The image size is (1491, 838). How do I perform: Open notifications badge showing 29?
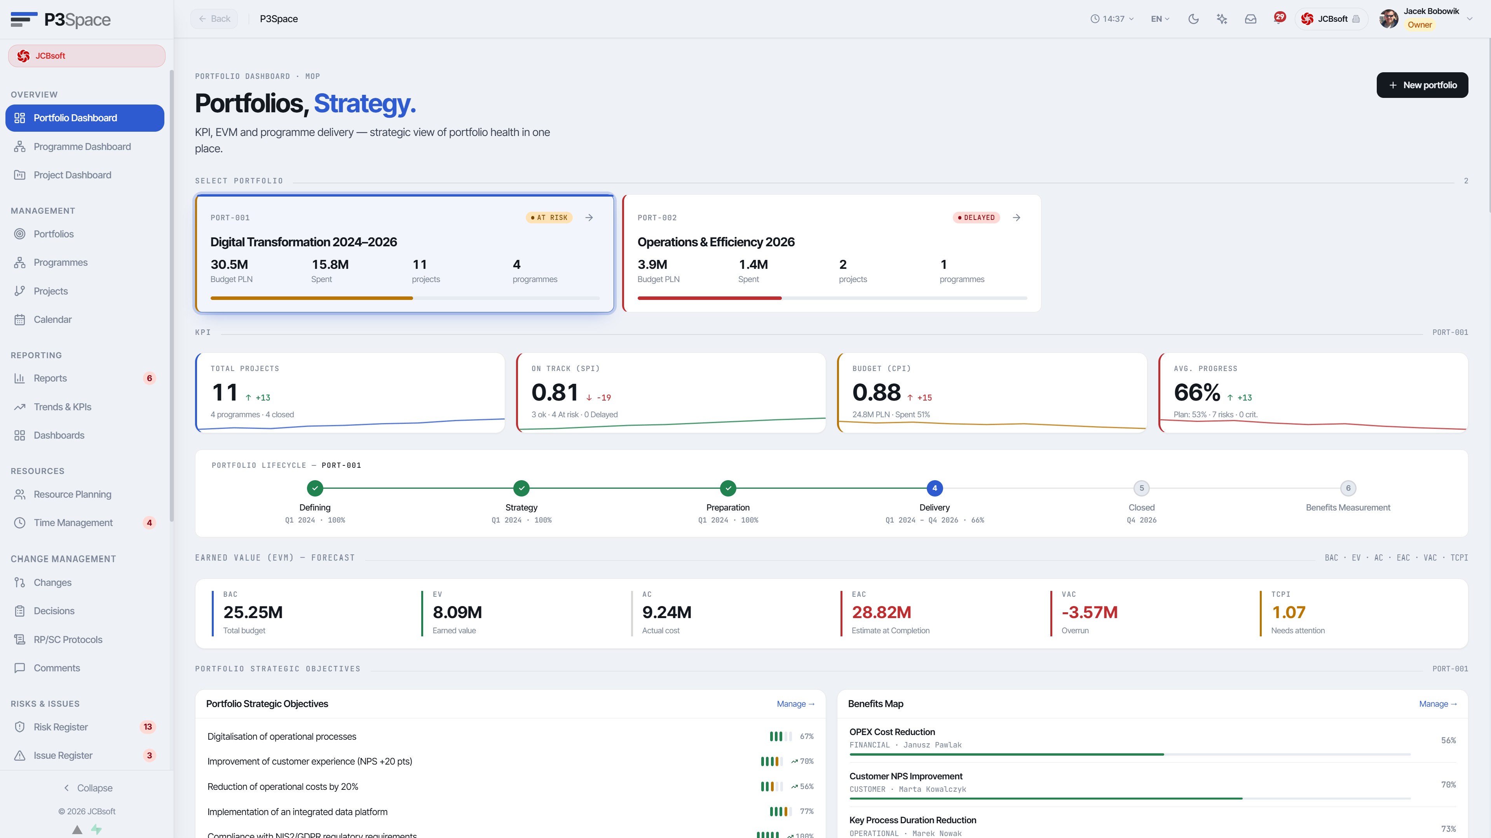[1279, 17]
